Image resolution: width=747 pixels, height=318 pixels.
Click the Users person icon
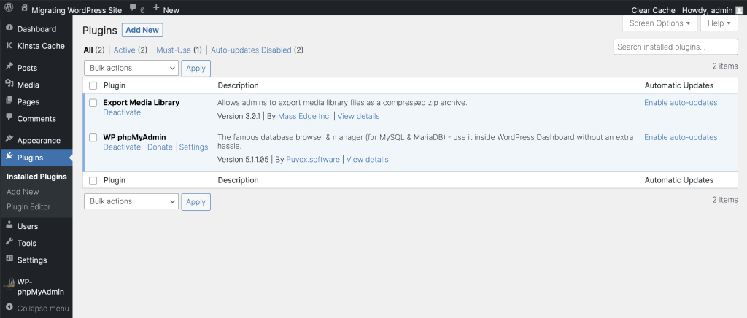[9, 225]
